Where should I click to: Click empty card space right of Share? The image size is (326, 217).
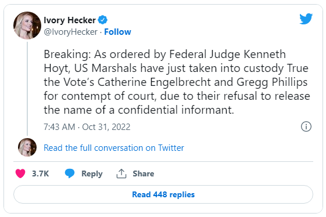(233, 173)
